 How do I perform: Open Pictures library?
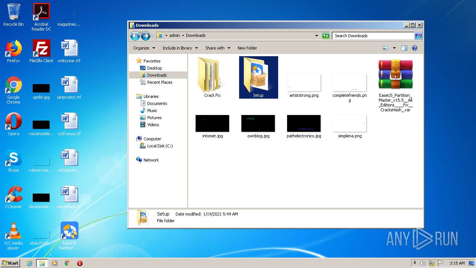(154, 118)
